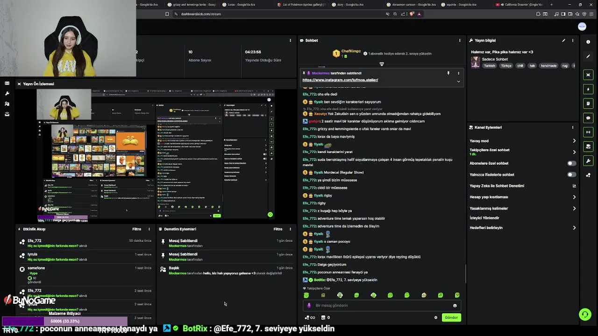Toggle the chat bubble widget sidebar icon
598x336 pixels.
[x=588, y=118]
